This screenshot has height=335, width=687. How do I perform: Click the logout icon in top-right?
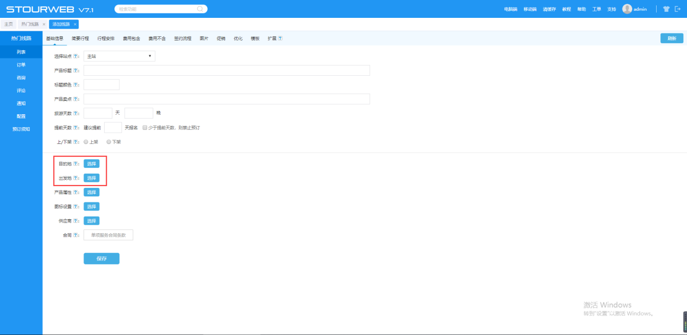[677, 9]
